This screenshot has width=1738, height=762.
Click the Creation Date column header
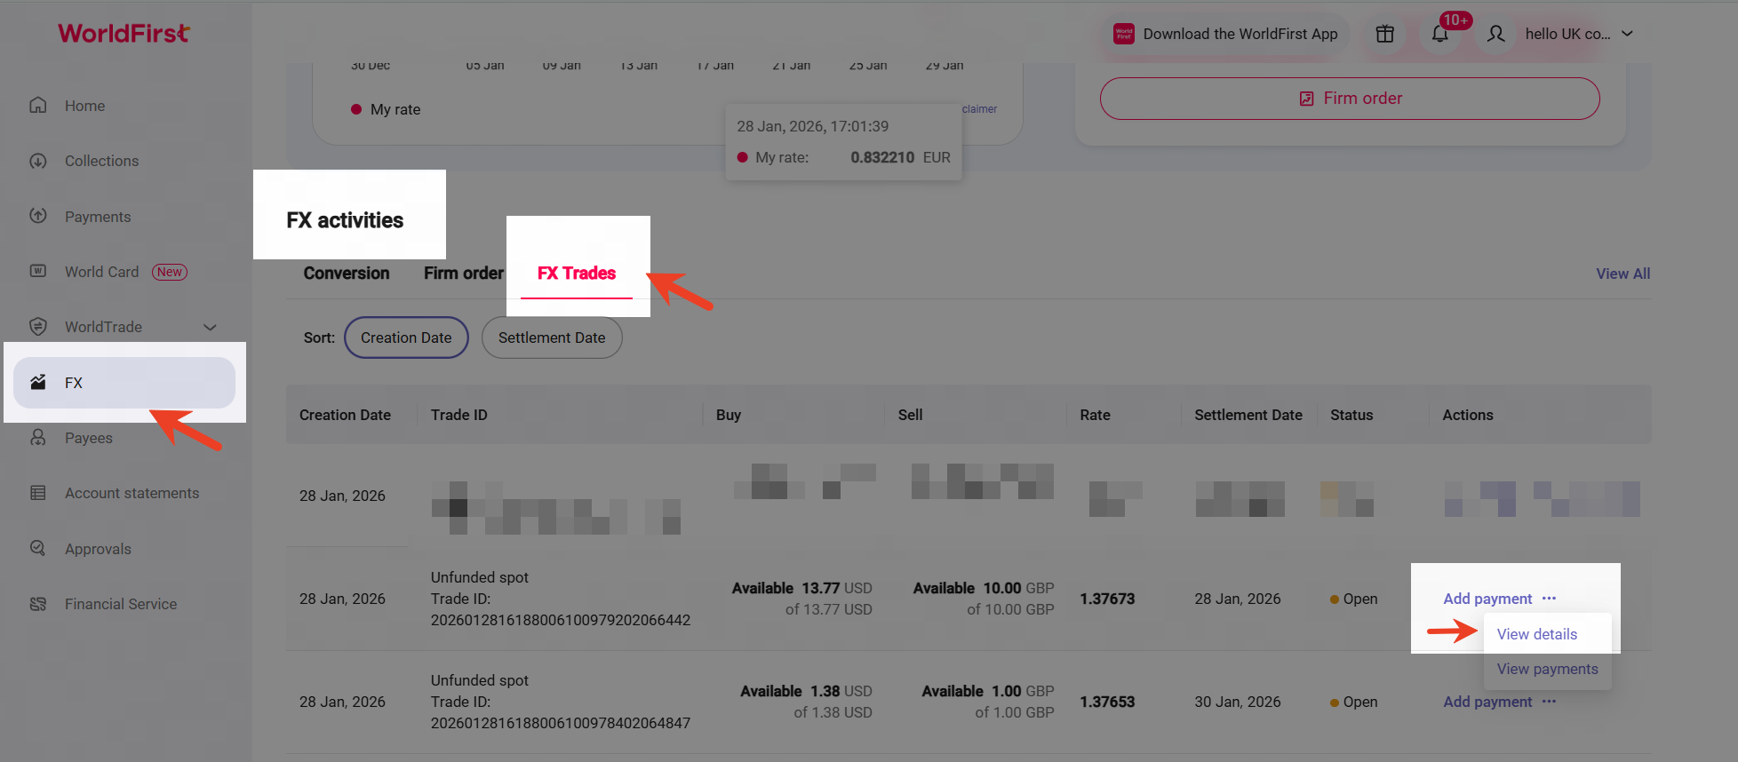(x=345, y=415)
